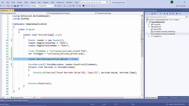Open the Debug menu
The image size is (189, 106).
33,2
